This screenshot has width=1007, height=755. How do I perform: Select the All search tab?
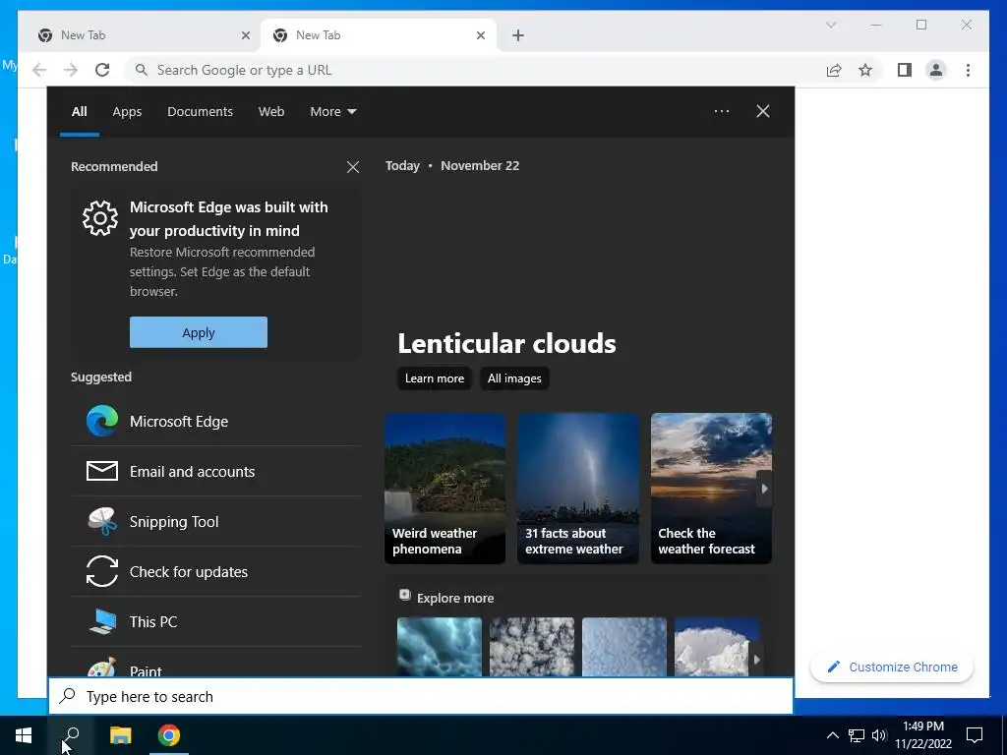click(79, 112)
